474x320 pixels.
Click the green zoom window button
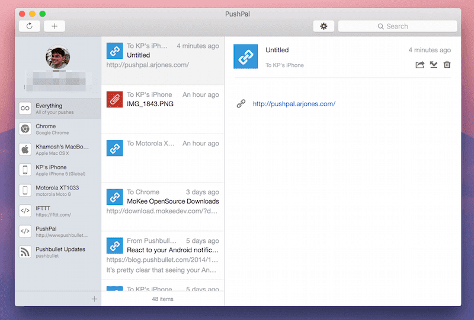pos(43,14)
